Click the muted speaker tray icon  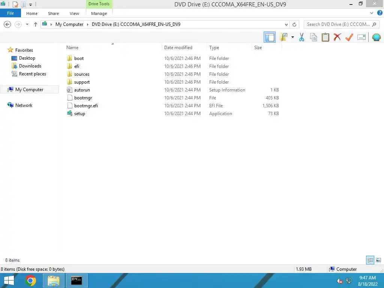339,280
